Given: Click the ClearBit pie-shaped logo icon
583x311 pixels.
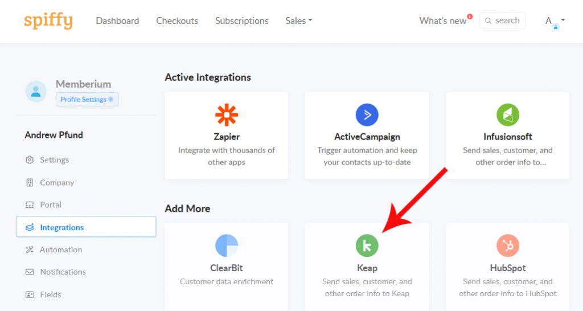Looking at the screenshot, I should (x=227, y=245).
